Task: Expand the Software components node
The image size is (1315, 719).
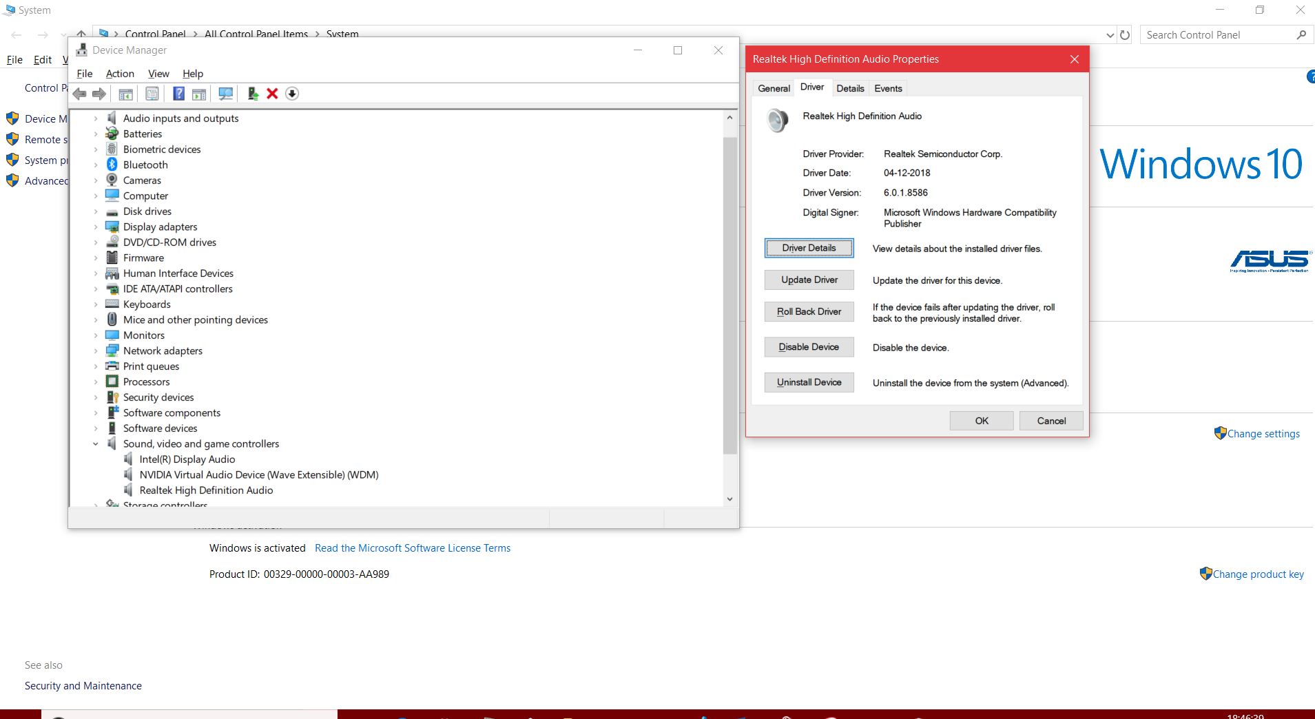Action: (96, 413)
